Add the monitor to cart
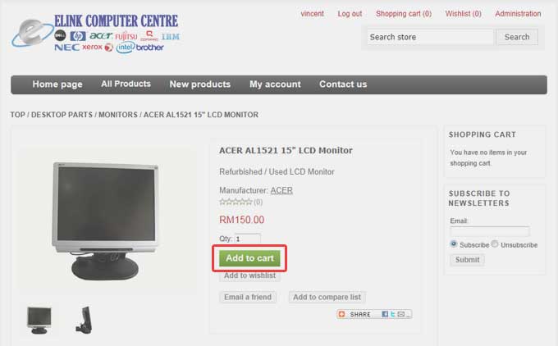 tap(249, 258)
